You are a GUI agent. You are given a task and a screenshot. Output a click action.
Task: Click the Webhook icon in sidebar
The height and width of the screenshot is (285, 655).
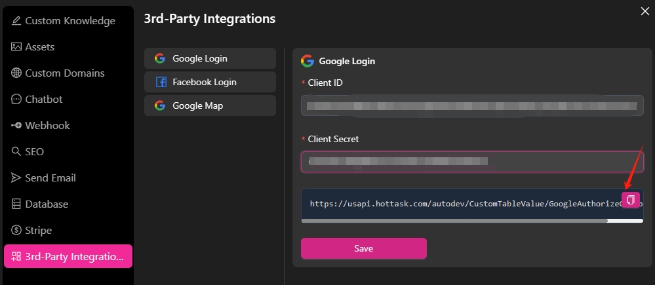(16, 126)
